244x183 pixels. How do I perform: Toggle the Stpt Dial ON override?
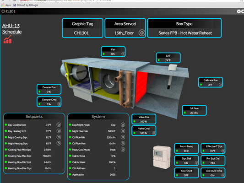click(196, 163)
